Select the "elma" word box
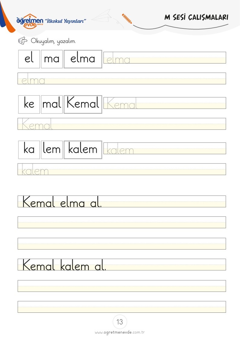 (x=83, y=59)
